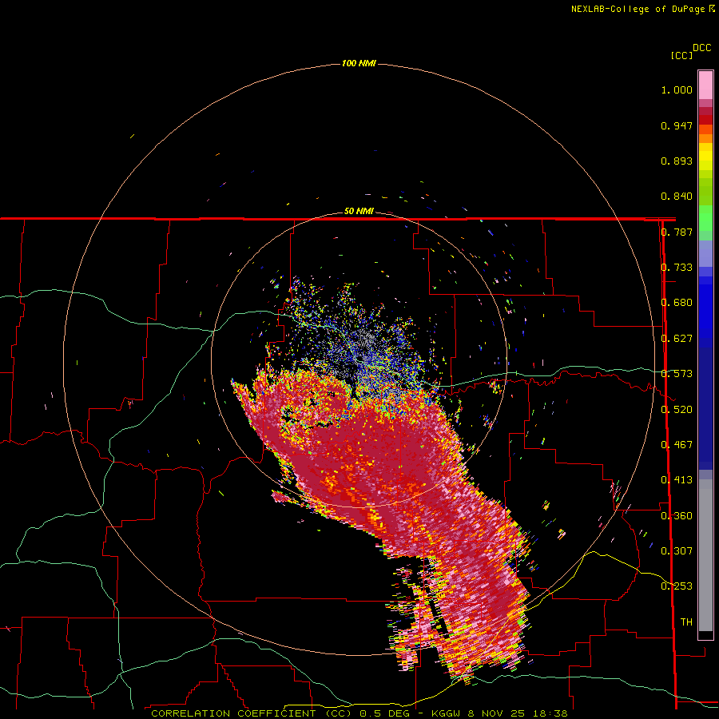The image size is (719, 719).
Task: Click the 100 NMI range ring label
Action: coord(359,63)
